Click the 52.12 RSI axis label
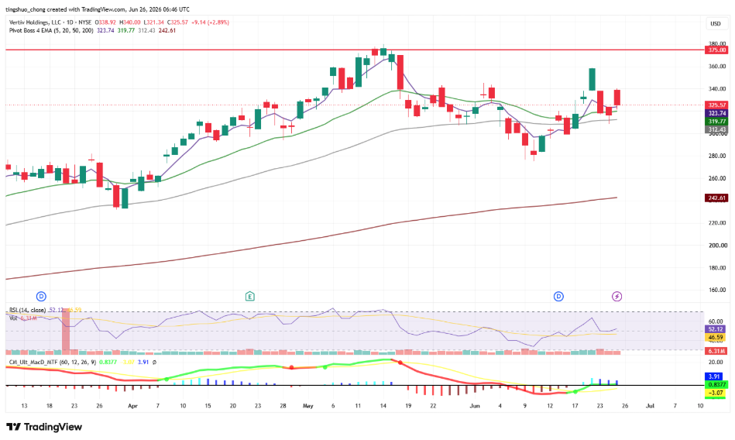This screenshot has width=735, height=440. click(716, 329)
